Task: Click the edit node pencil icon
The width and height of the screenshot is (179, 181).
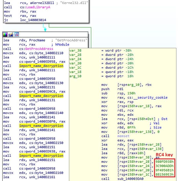Action: (11, 34)
